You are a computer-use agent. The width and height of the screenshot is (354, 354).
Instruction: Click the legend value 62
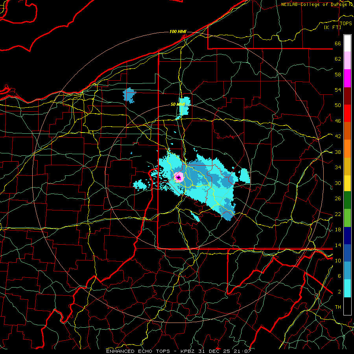(338, 59)
